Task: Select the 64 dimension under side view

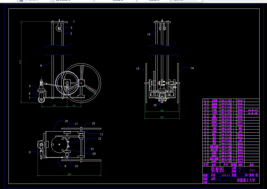Action: (74, 106)
